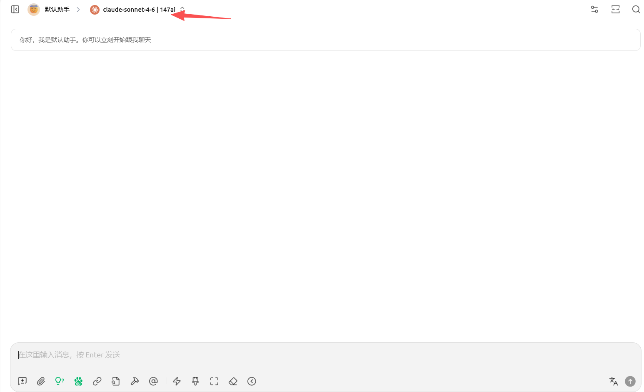
Task: Focus the message input field
Action: pos(325,355)
